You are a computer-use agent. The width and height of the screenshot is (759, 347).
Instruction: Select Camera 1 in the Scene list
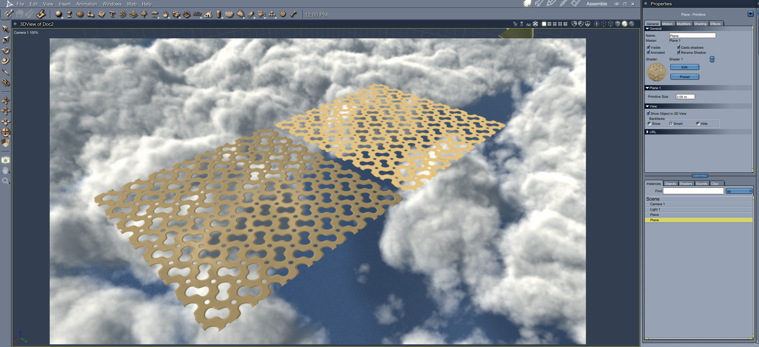pos(699,204)
